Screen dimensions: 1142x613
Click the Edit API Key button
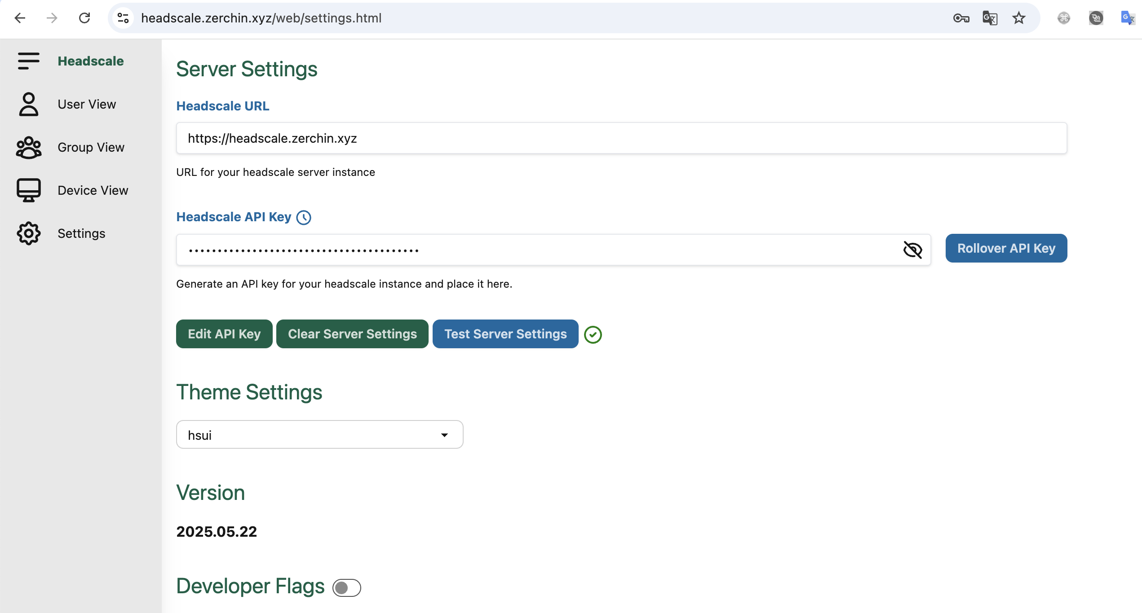point(224,334)
